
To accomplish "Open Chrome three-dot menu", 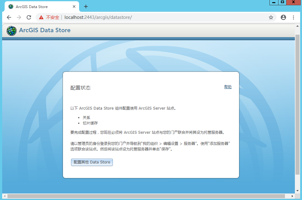I will tap(294, 17).
